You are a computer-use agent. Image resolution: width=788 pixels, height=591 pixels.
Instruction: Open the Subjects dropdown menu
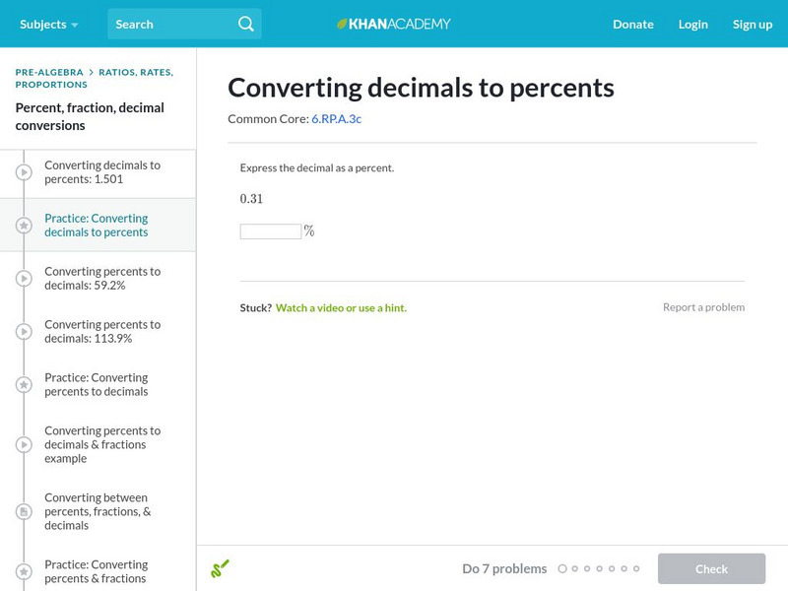click(43, 24)
